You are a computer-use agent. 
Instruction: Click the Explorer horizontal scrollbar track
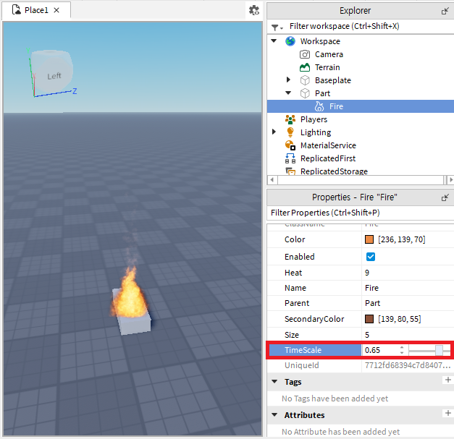(x=360, y=180)
